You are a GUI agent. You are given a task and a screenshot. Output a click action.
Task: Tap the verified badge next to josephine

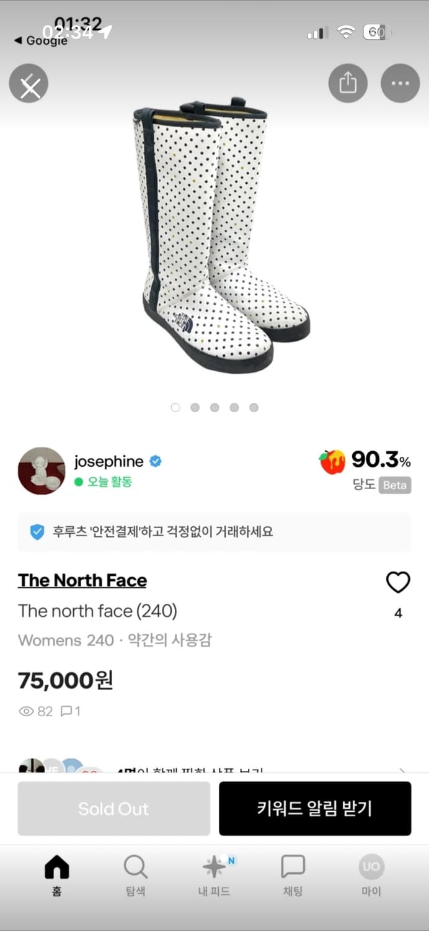(x=154, y=461)
